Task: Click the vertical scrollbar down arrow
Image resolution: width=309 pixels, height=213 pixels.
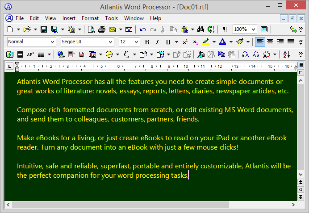Action: tap(301, 197)
